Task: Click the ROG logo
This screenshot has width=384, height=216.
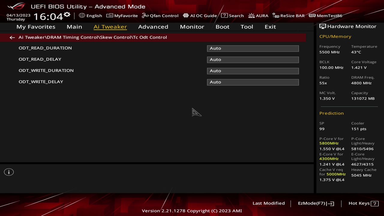Action: pos(16,6)
